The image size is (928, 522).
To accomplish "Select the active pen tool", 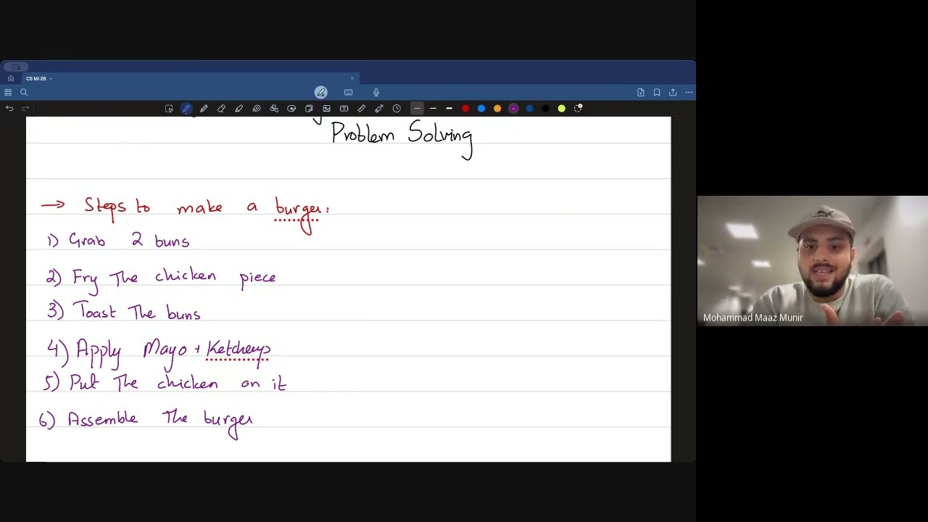I will (186, 108).
